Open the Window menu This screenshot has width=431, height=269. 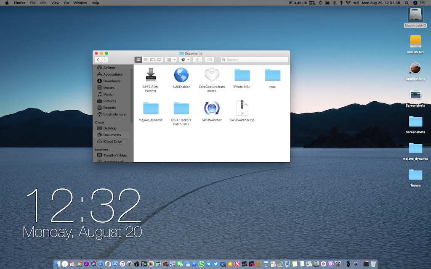coord(80,3)
